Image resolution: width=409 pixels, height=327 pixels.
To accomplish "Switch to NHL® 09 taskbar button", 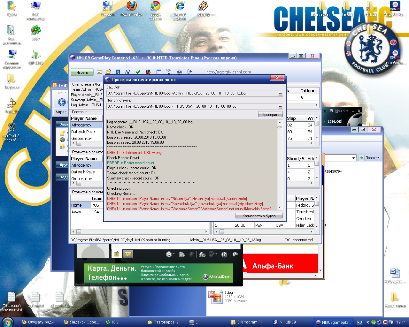I will [285, 322].
